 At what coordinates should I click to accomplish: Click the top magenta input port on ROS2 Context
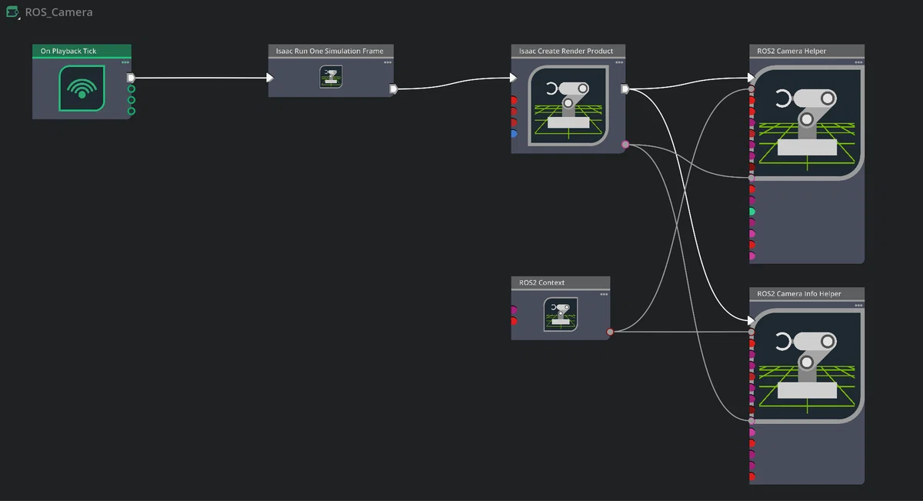tap(514, 310)
